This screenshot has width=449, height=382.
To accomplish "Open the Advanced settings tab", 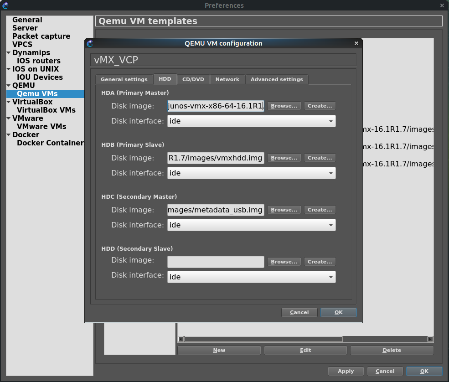I will pyautogui.click(x=277, y=79).
